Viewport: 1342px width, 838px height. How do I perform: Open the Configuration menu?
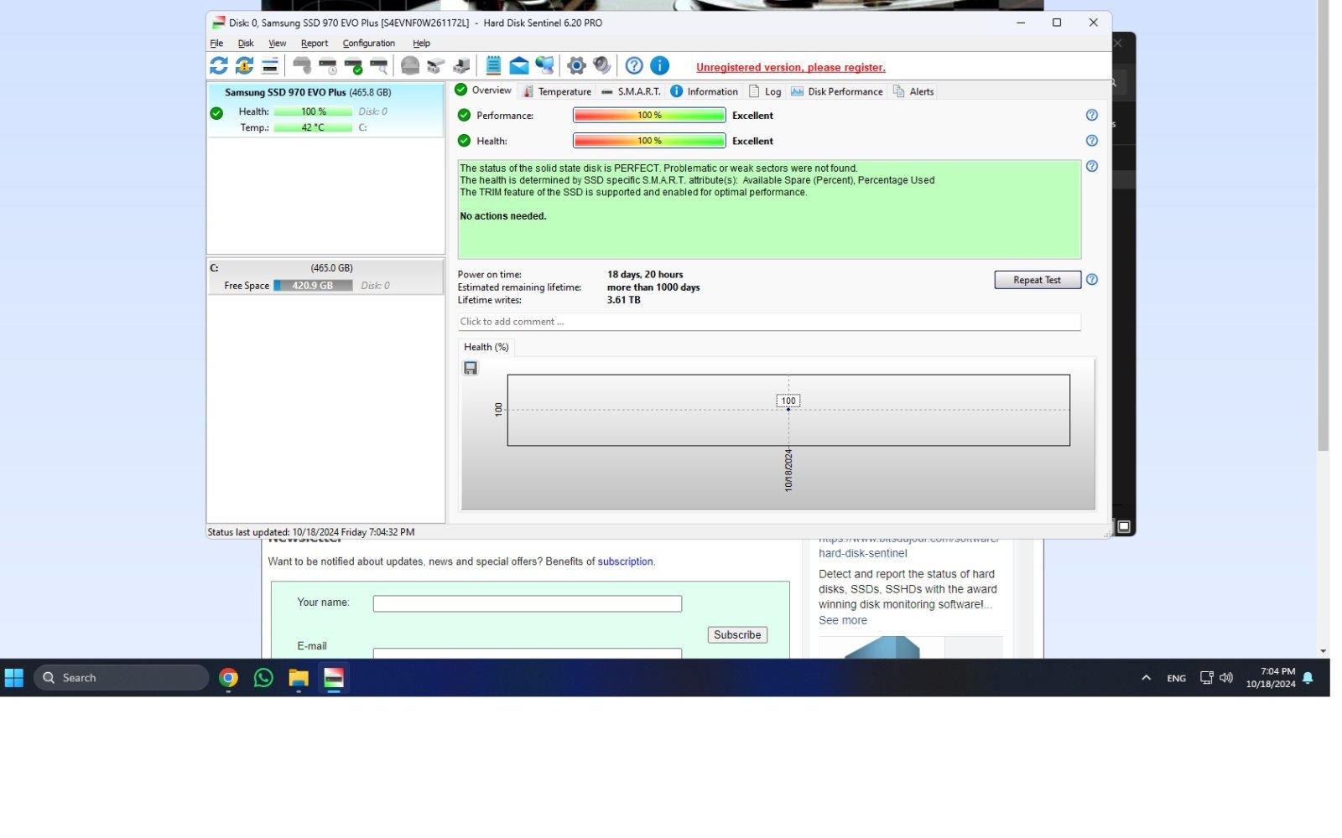pyautogui.click(x=369, y=44)
